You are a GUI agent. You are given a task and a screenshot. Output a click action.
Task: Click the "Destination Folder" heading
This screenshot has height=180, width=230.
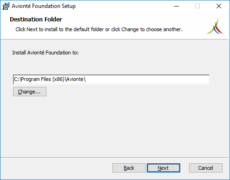click(x=36, y=20)
